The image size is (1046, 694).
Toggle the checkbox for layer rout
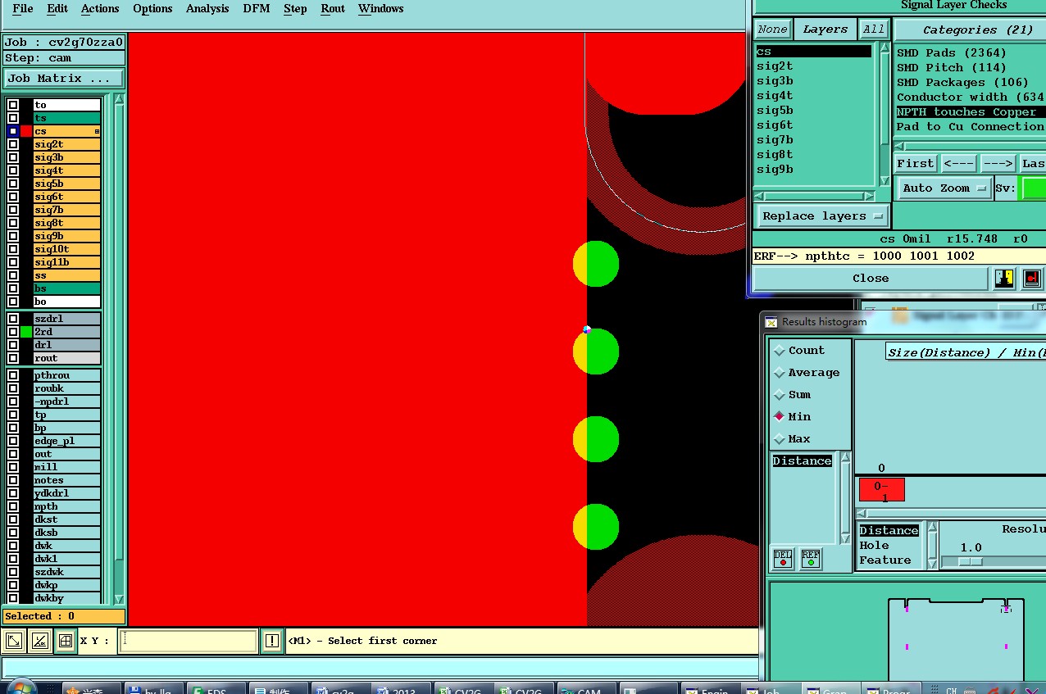tap(13, 358)
